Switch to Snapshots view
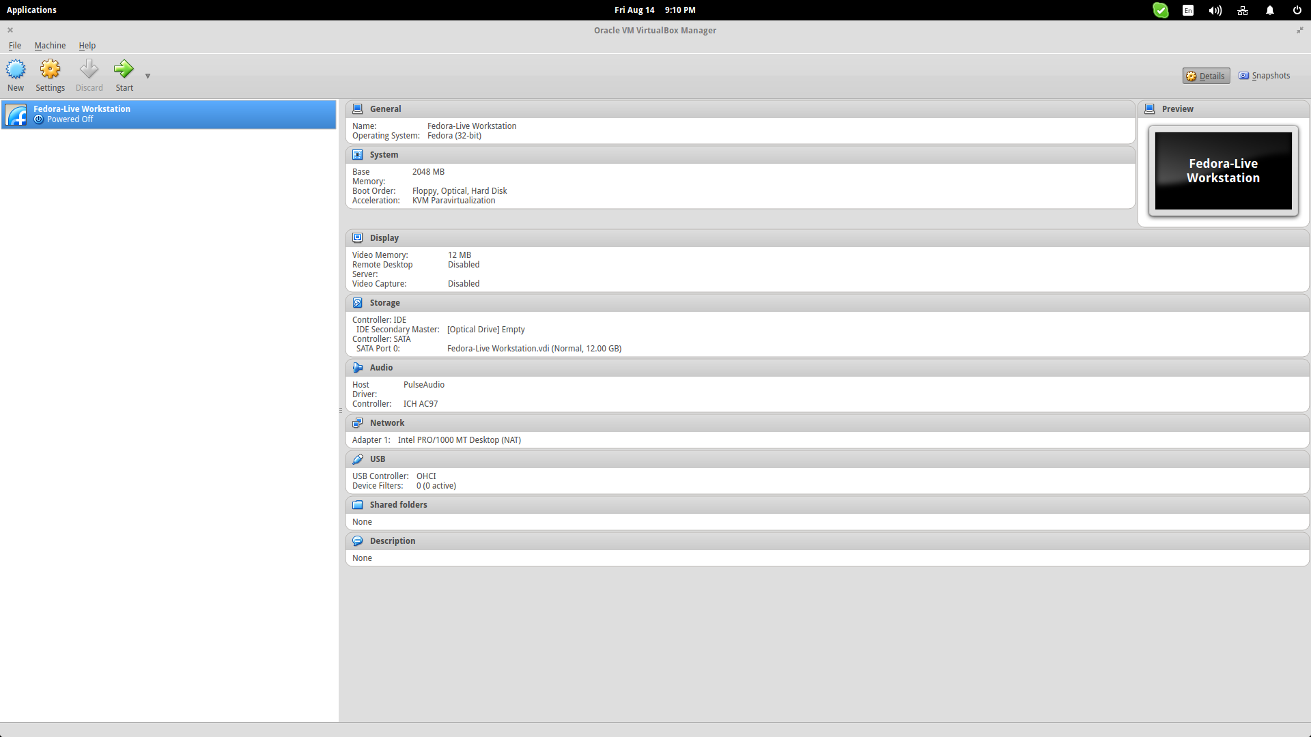Screen dimensions: 1311x737 tap(1265, 76)
